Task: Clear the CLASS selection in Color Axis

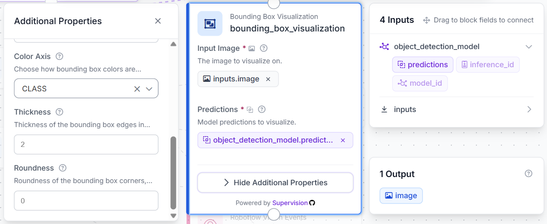Action: 137,89
